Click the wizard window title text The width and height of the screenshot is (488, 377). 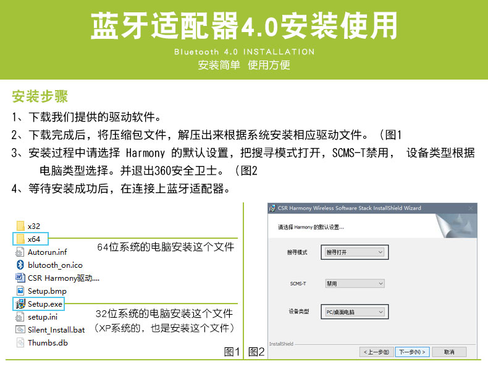[349, 208]
